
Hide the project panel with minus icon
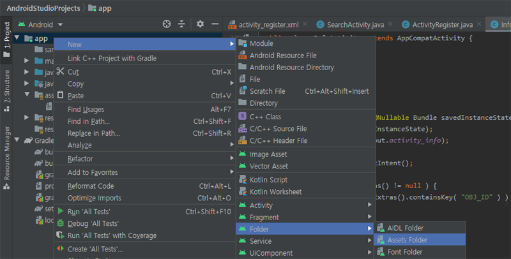point(215,24)
